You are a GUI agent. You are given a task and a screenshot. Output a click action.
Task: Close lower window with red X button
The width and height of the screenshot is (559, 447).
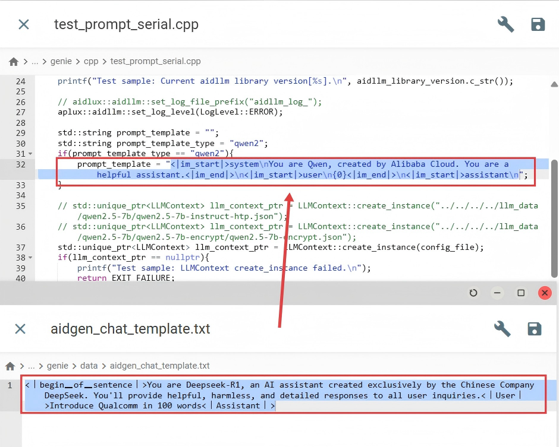point(545,293)
